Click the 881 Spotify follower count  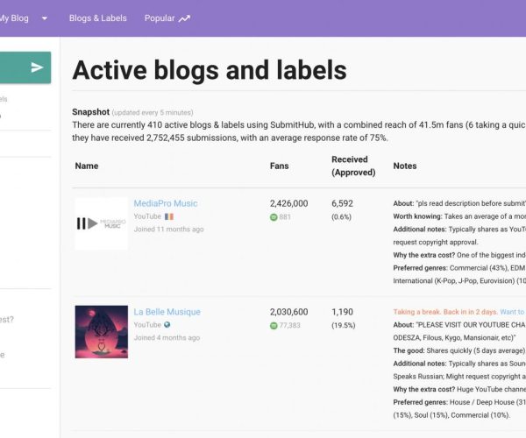pyautogui.click(x=285, y=217)
